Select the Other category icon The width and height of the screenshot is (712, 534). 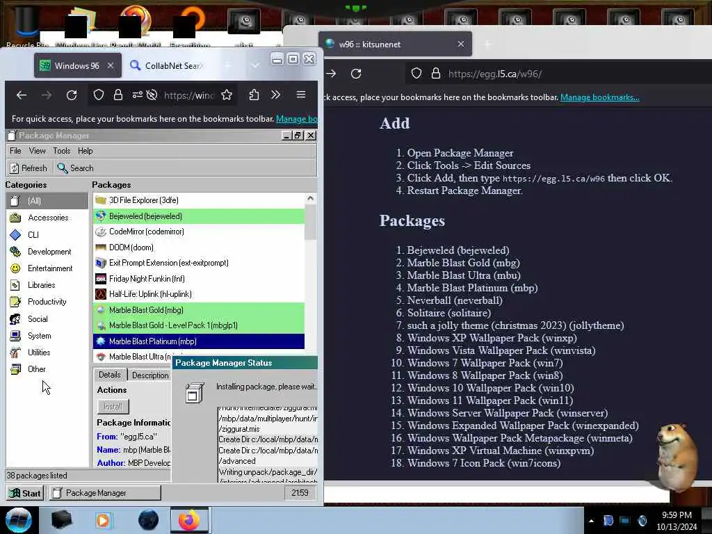pos(15,369)
